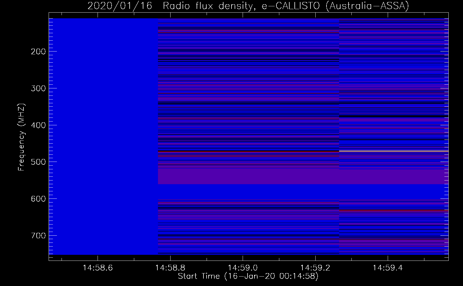
Task: Click the 'Frequency (MHZ)' axis label
Action: (21, 137)
